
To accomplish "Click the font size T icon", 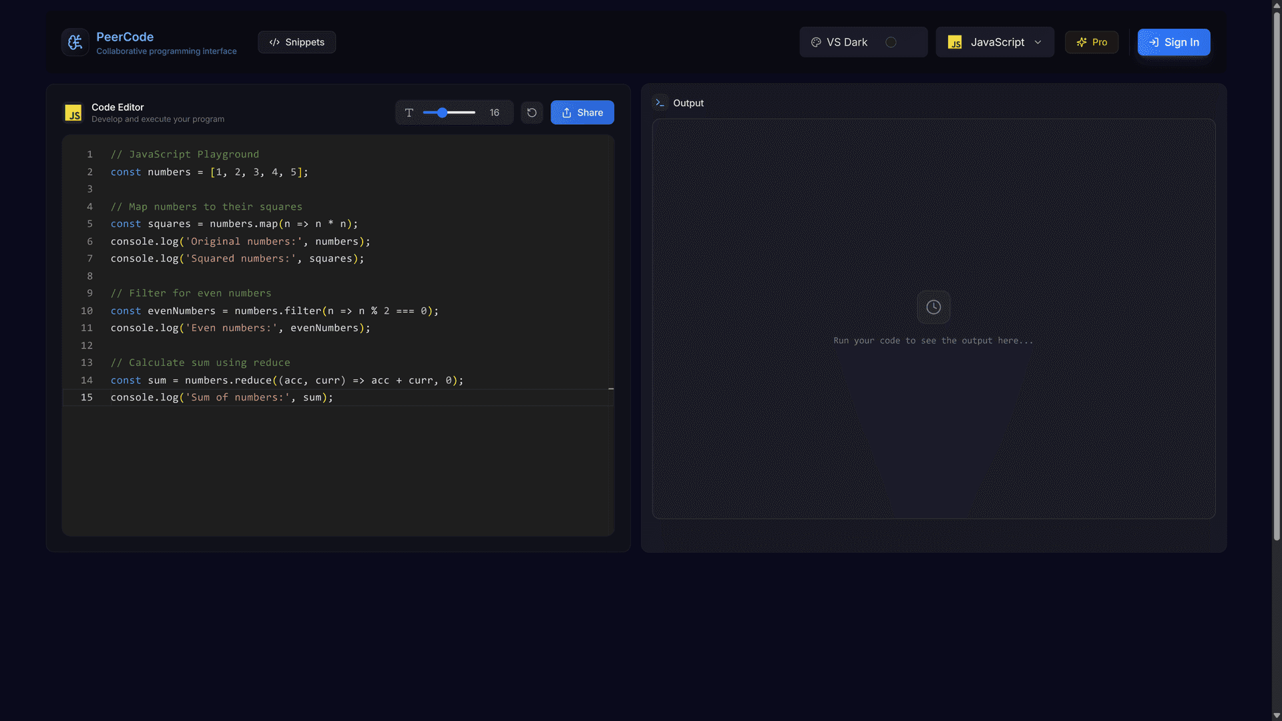I will click(x=409, y=112).
